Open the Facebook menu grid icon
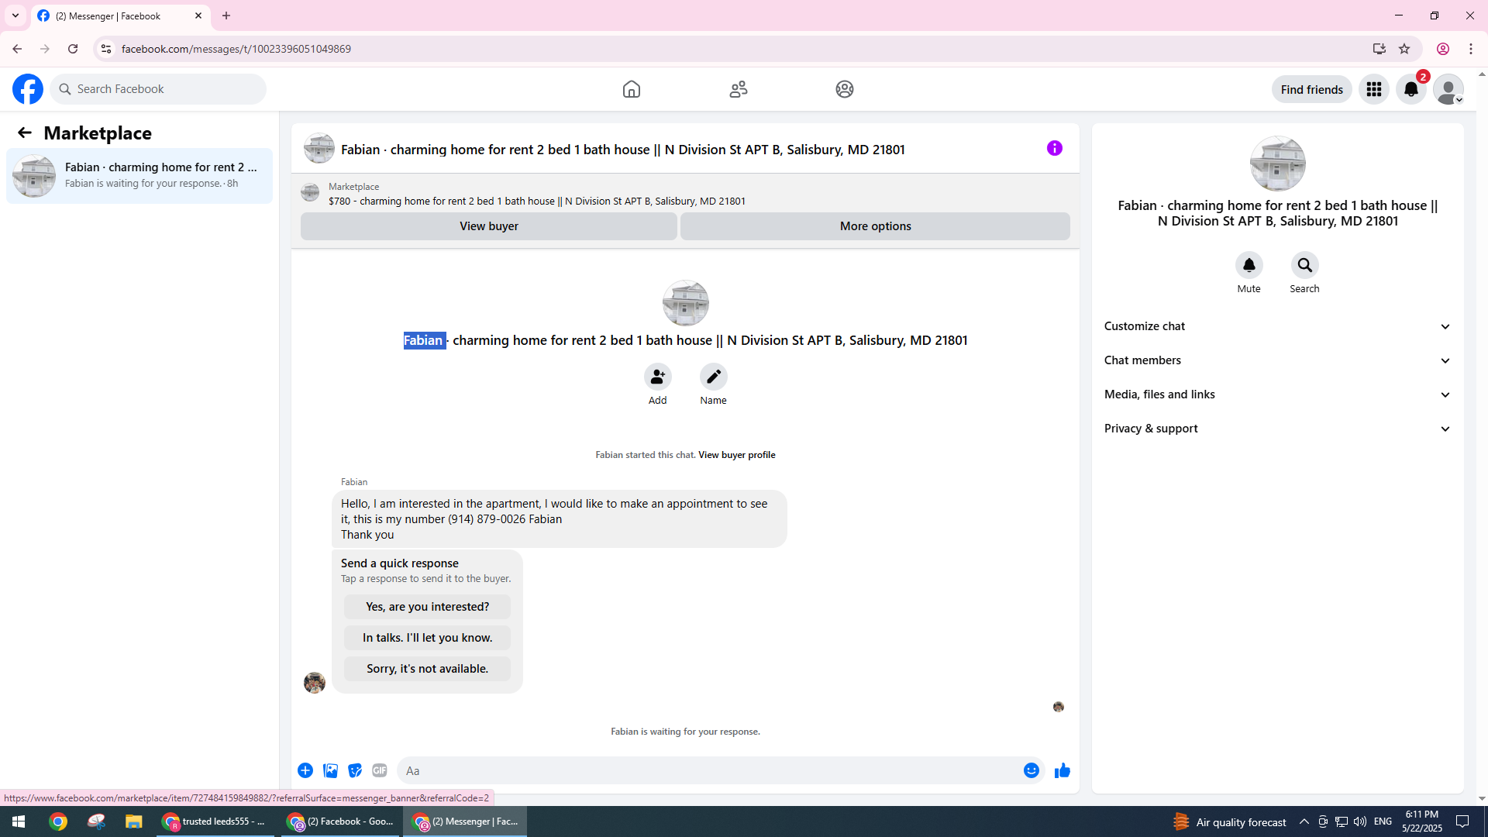Viewport: 1488px width, 837px height. pyautogui.click(x=1374, y=89)
